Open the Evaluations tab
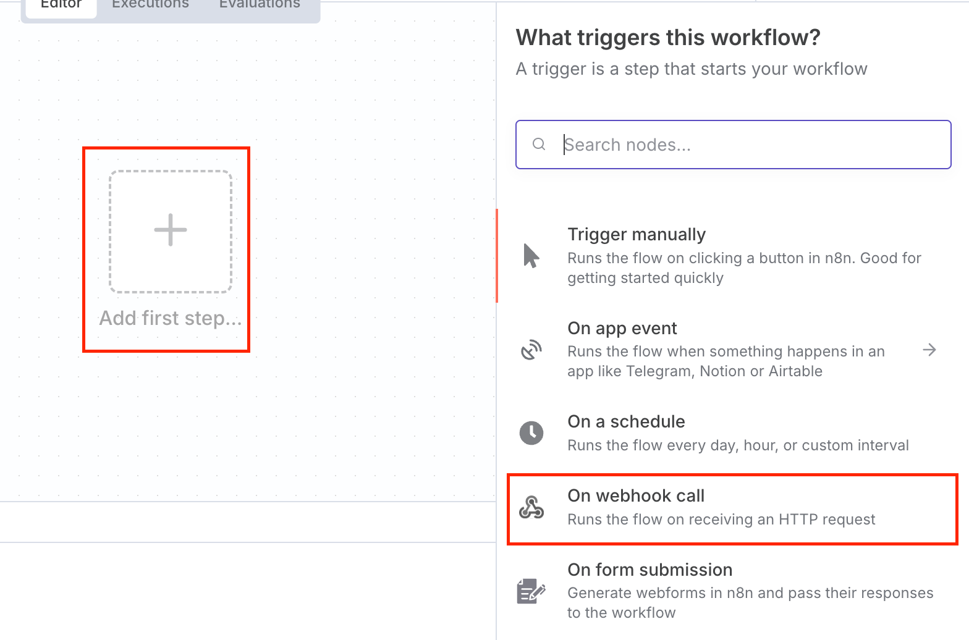 pos(260,5)
